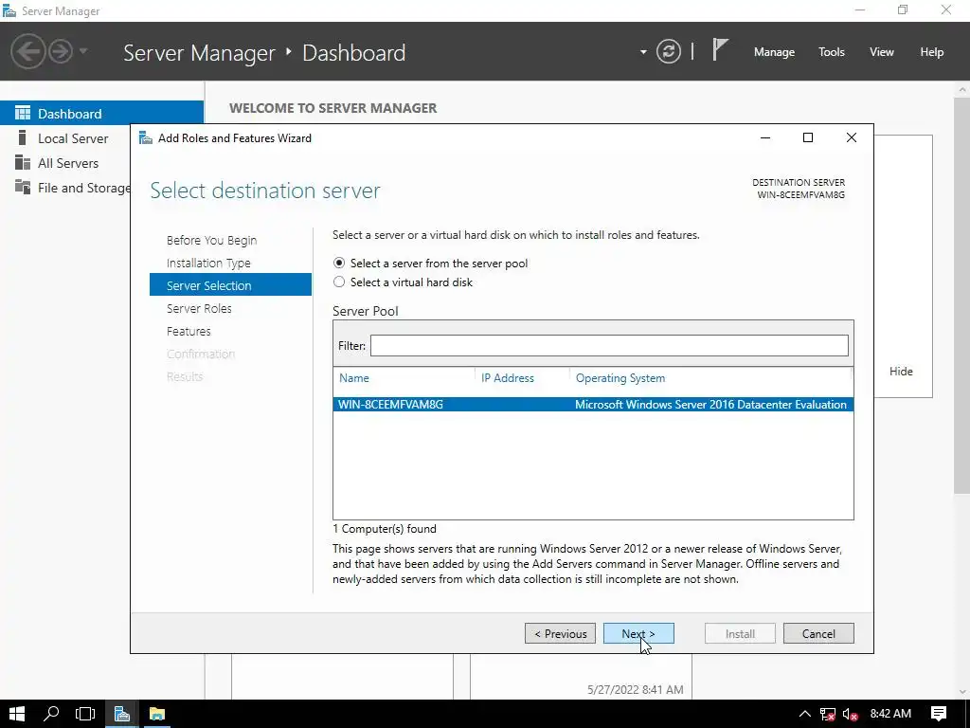Open the navigation history dropdown arrow

point(83,51)
